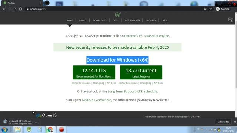The height and width of the screenshot is (133, 237).
Task: Go back with the browser back arrow
Action: pyautogui.click(x=4, y=9)
